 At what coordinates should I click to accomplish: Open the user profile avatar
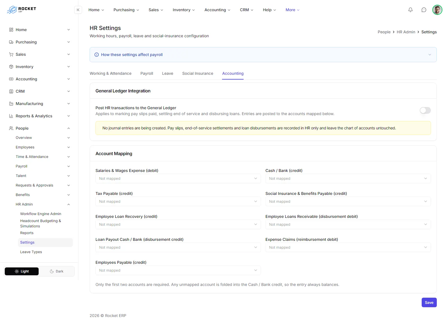pos(437,10)
